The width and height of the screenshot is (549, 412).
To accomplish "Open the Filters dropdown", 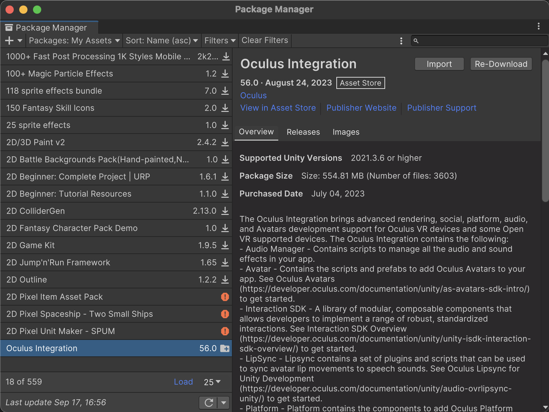I will (220, 41).
